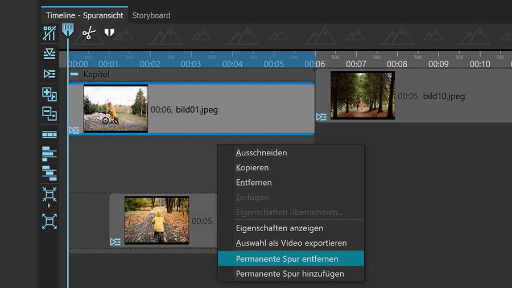Screen dimensions: 512x288
Task: Click the scissors cut icon in toolbar
Action: pos(88,32)
